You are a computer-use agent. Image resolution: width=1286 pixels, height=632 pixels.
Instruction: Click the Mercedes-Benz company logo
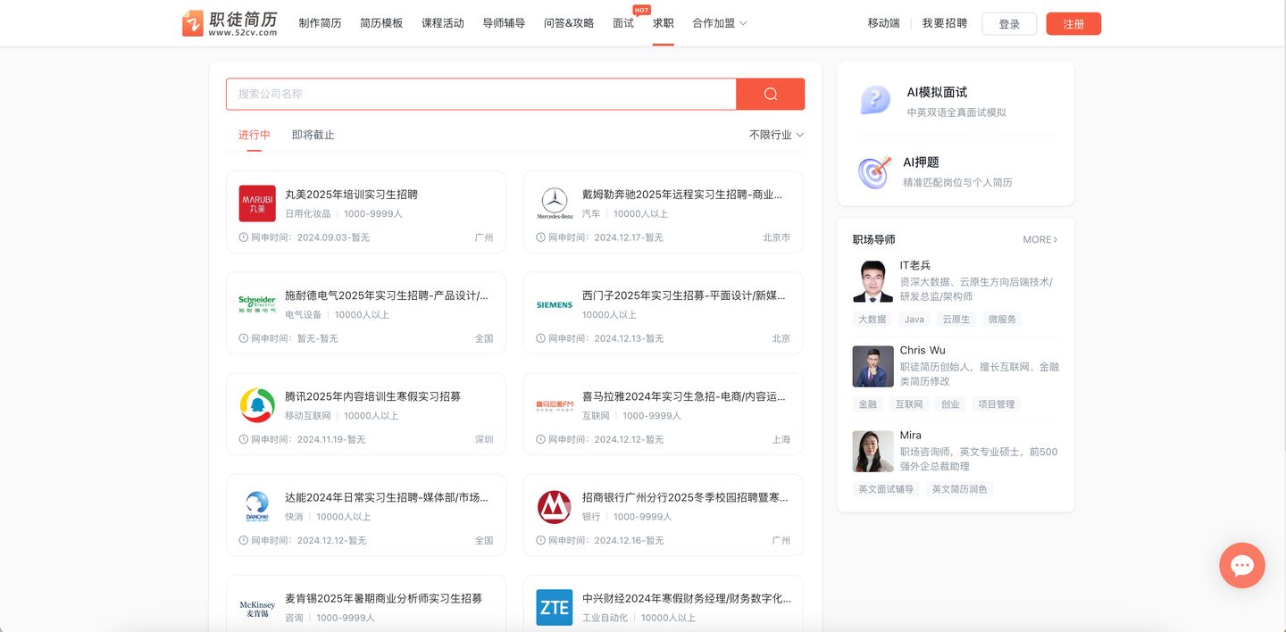click(x=555, y=204)
